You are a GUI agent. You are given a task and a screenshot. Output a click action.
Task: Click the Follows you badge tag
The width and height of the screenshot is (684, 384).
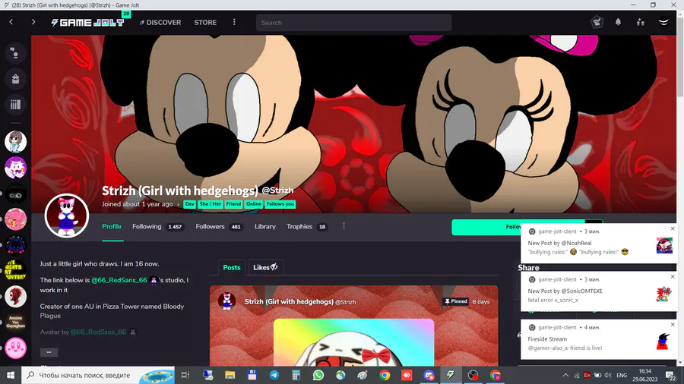coord(280,204)
